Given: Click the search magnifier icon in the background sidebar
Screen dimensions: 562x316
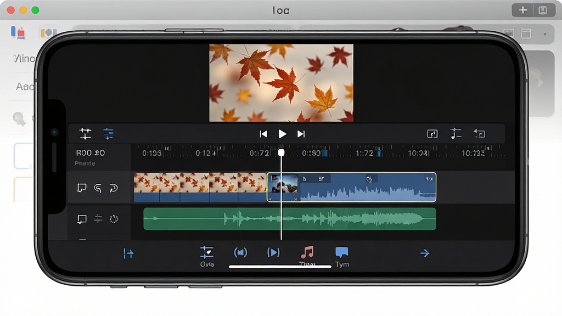Looking at the screenshot, I should pyautogui.click(x=19, y=119).
